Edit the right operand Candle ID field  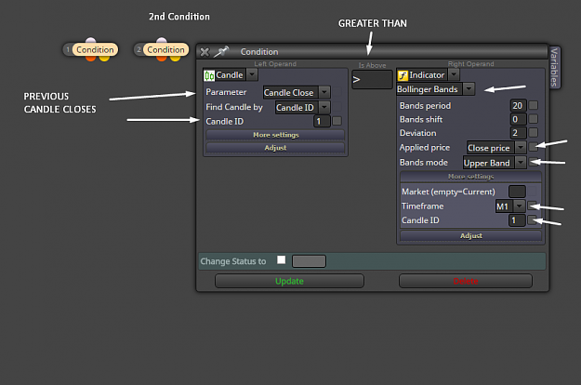pos(517,220)
